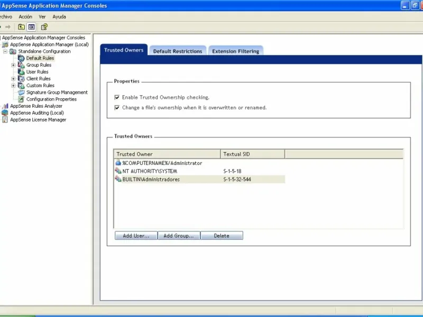Click the S-1-5-18 SID value
Screen dimensions: 423x317
click(x=232, y=171)
